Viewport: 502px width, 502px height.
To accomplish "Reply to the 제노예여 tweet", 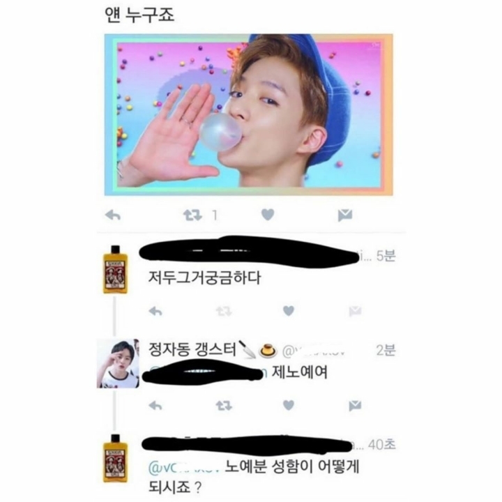I will click(155, 406).
